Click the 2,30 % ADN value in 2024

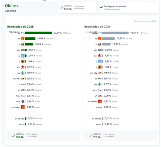tap(109, 50)
